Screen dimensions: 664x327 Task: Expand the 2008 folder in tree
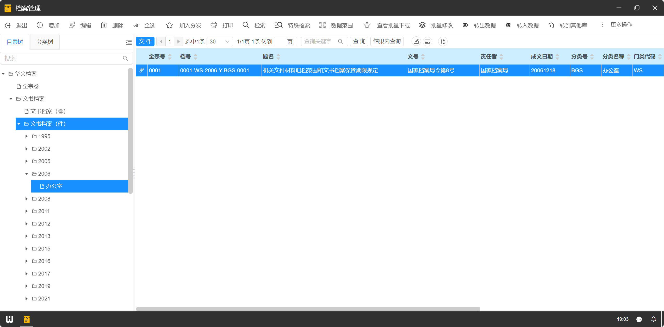27,199
